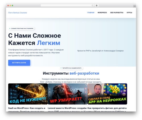The width and height of the screenshot is (142, 120).
Task: Open a new tab with the plus button
Action: pyautogui.click(x=135, y=6)
